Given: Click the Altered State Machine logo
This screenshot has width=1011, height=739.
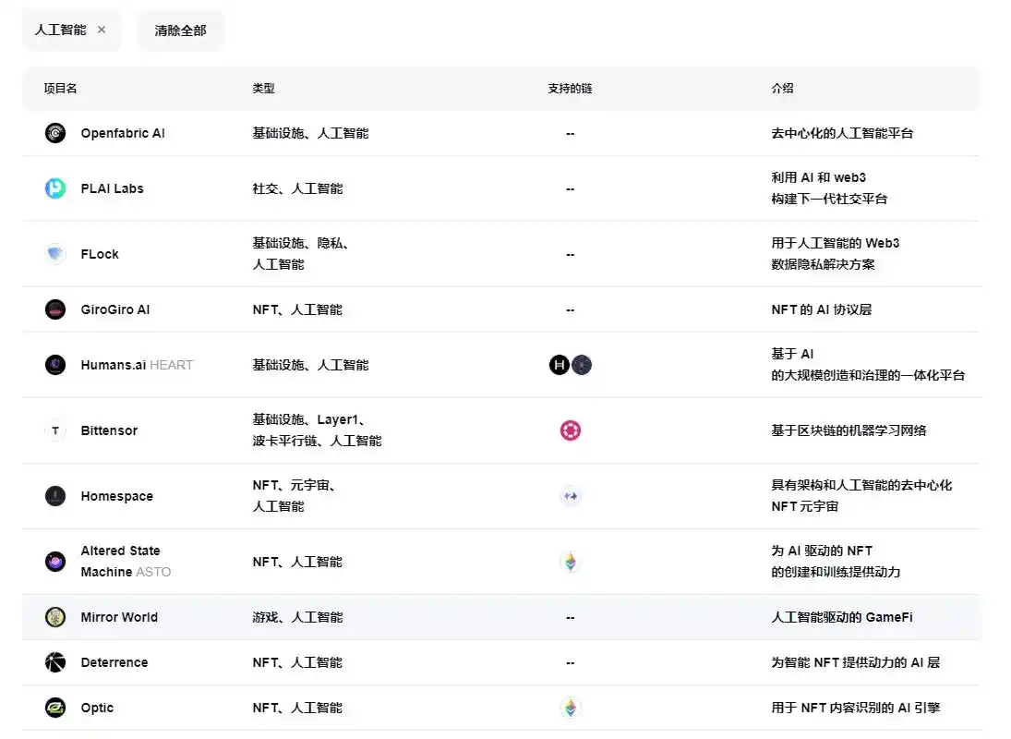Looking at the screenshot, I should [x=55, y=561].
